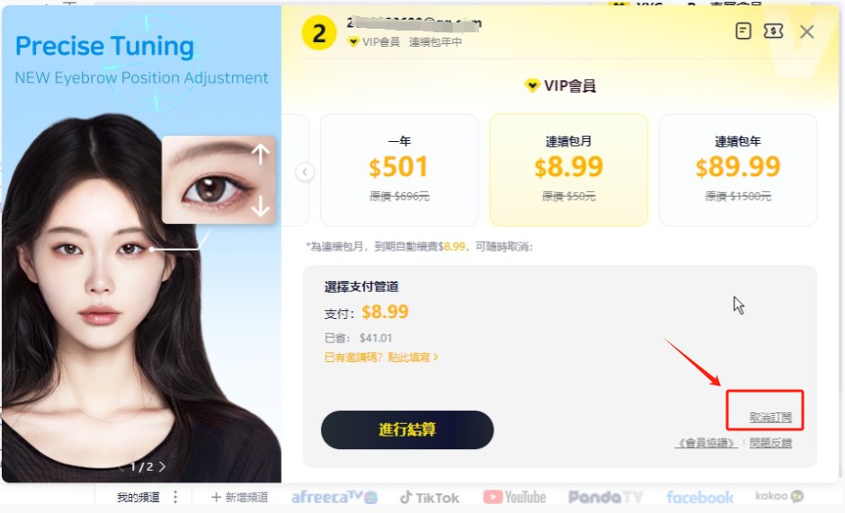Image resolution: width=845 pixels, height=513 pixels.
Task: Select the 連續包年 $89.99 plan
Action: point(738,170)
